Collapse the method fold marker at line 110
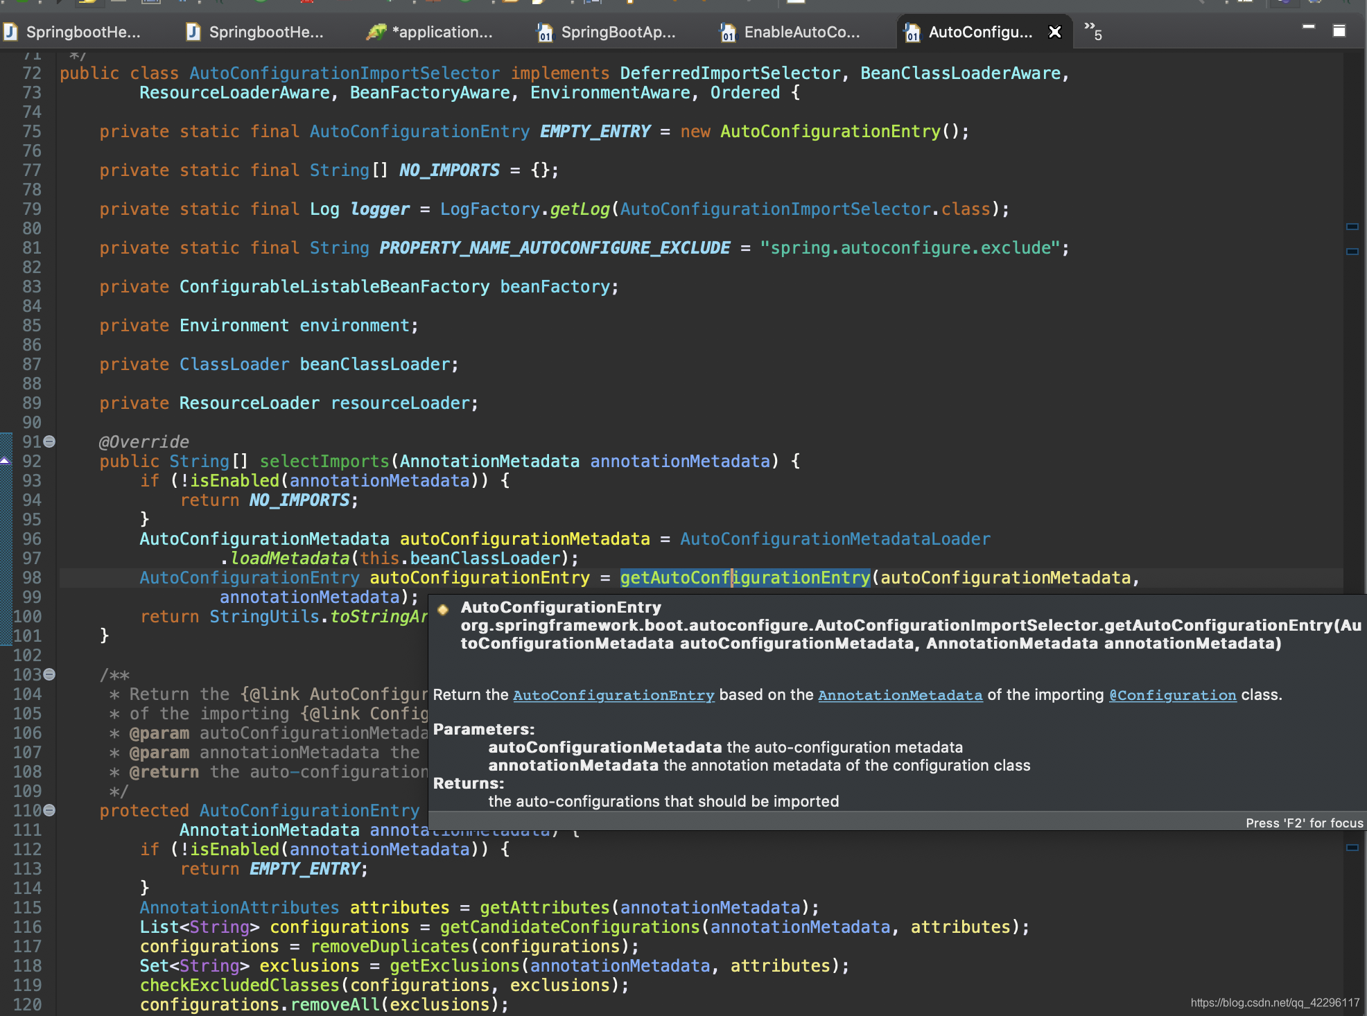This screenshot has height=1016, width=1367. (49, 810)
